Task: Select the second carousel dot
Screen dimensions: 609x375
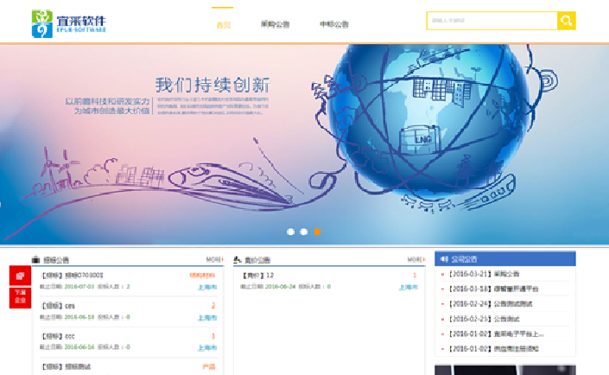Action: coord(304,232)
